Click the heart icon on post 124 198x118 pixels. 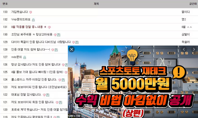coord(60,80)
